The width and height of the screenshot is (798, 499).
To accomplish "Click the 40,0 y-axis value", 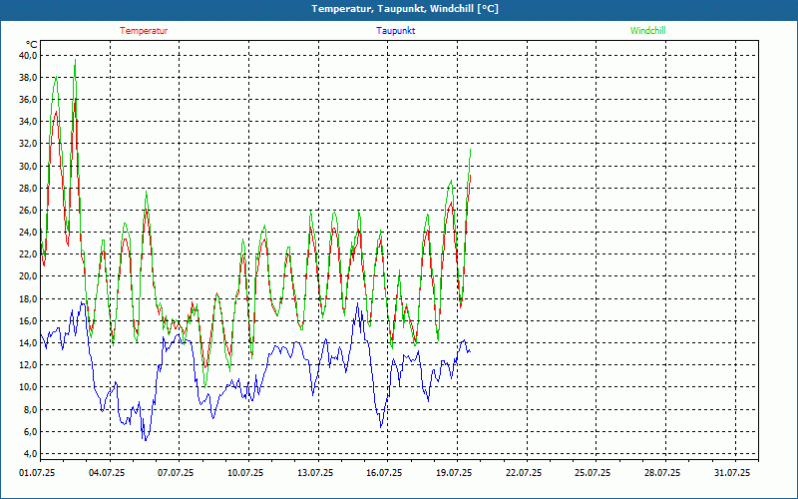I will pyautogui.click(x=29, y=56).
